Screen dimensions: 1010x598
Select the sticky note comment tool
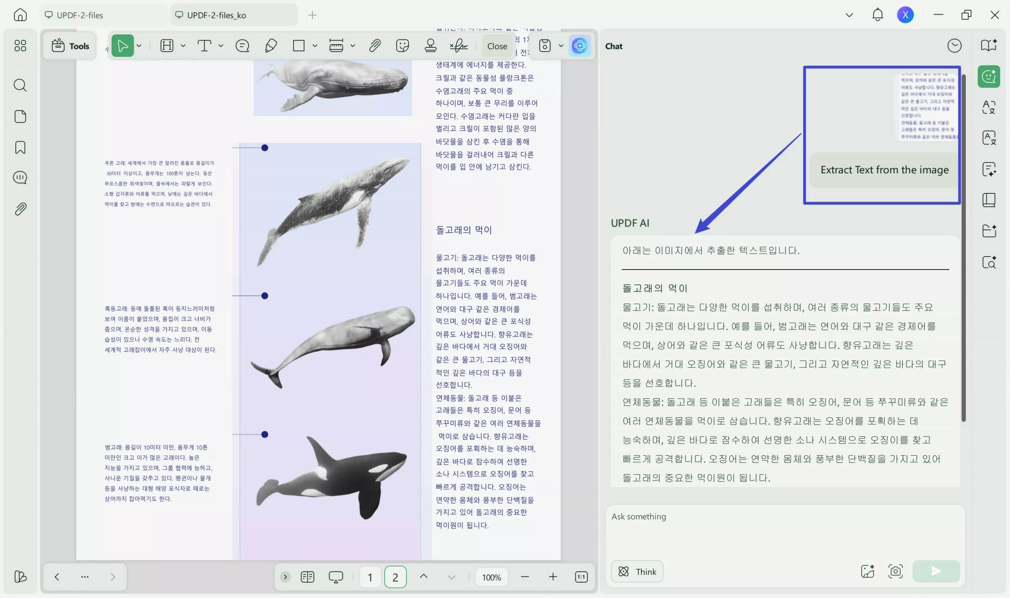242,45
